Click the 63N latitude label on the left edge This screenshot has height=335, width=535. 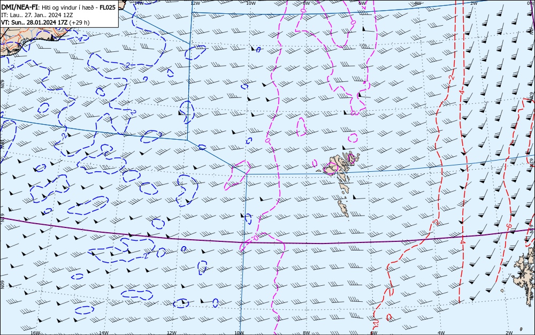click(x=2, y=84)
